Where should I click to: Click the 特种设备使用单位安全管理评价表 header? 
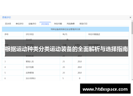point(65,29)
